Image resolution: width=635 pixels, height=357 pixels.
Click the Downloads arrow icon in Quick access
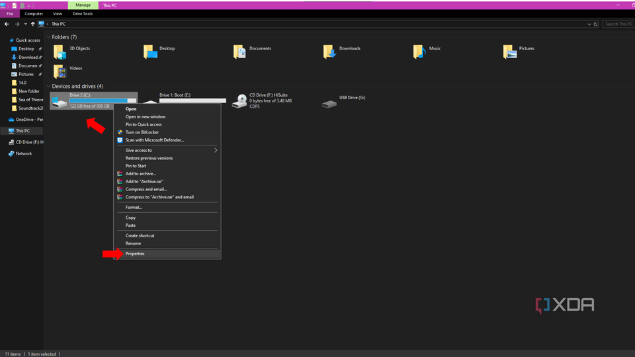point(14,57)
